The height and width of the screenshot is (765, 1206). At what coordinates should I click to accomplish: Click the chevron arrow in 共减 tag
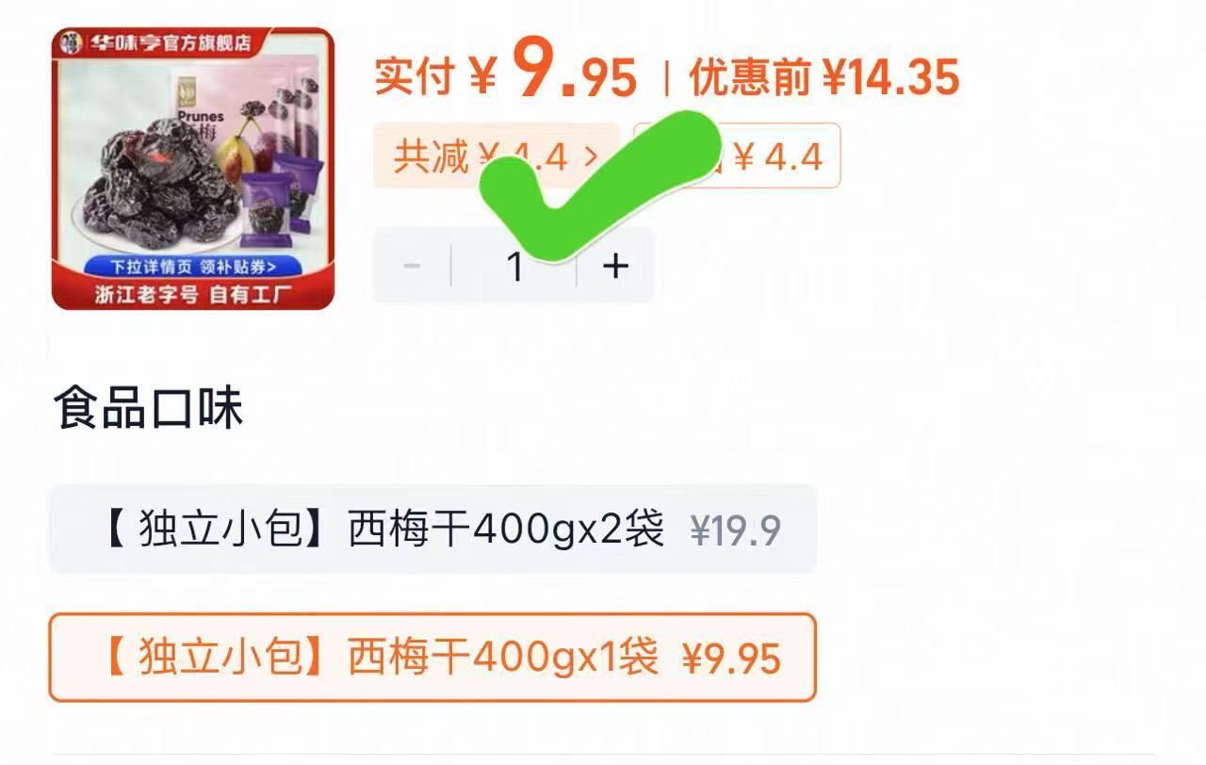pos(592,156)
